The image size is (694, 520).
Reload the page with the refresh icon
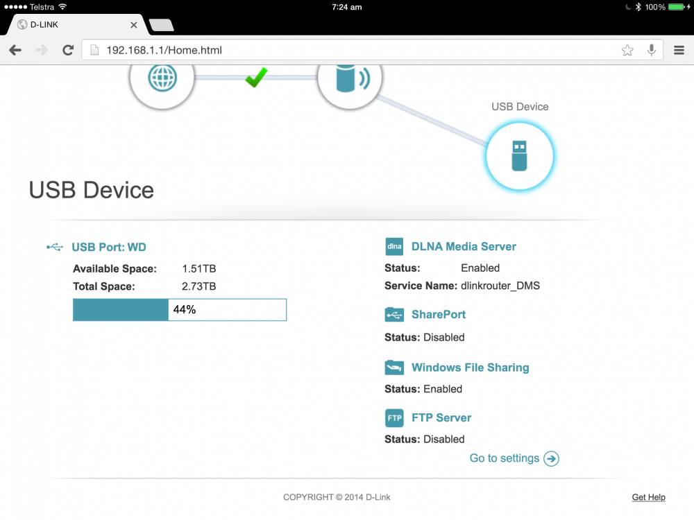(x=68, y=50)
